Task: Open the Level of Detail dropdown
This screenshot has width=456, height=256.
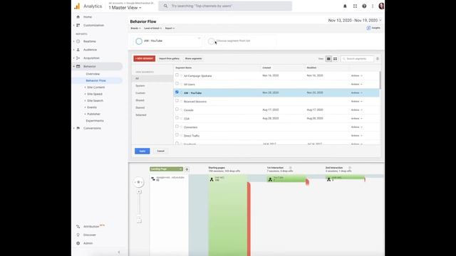Action: pos(152,28)
